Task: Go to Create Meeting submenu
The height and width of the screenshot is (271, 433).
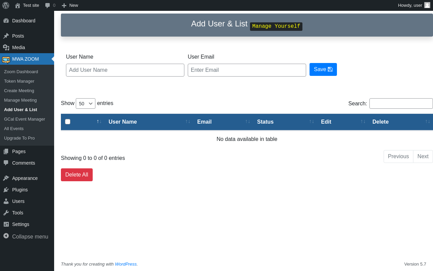Action: [x=19, y=91]
